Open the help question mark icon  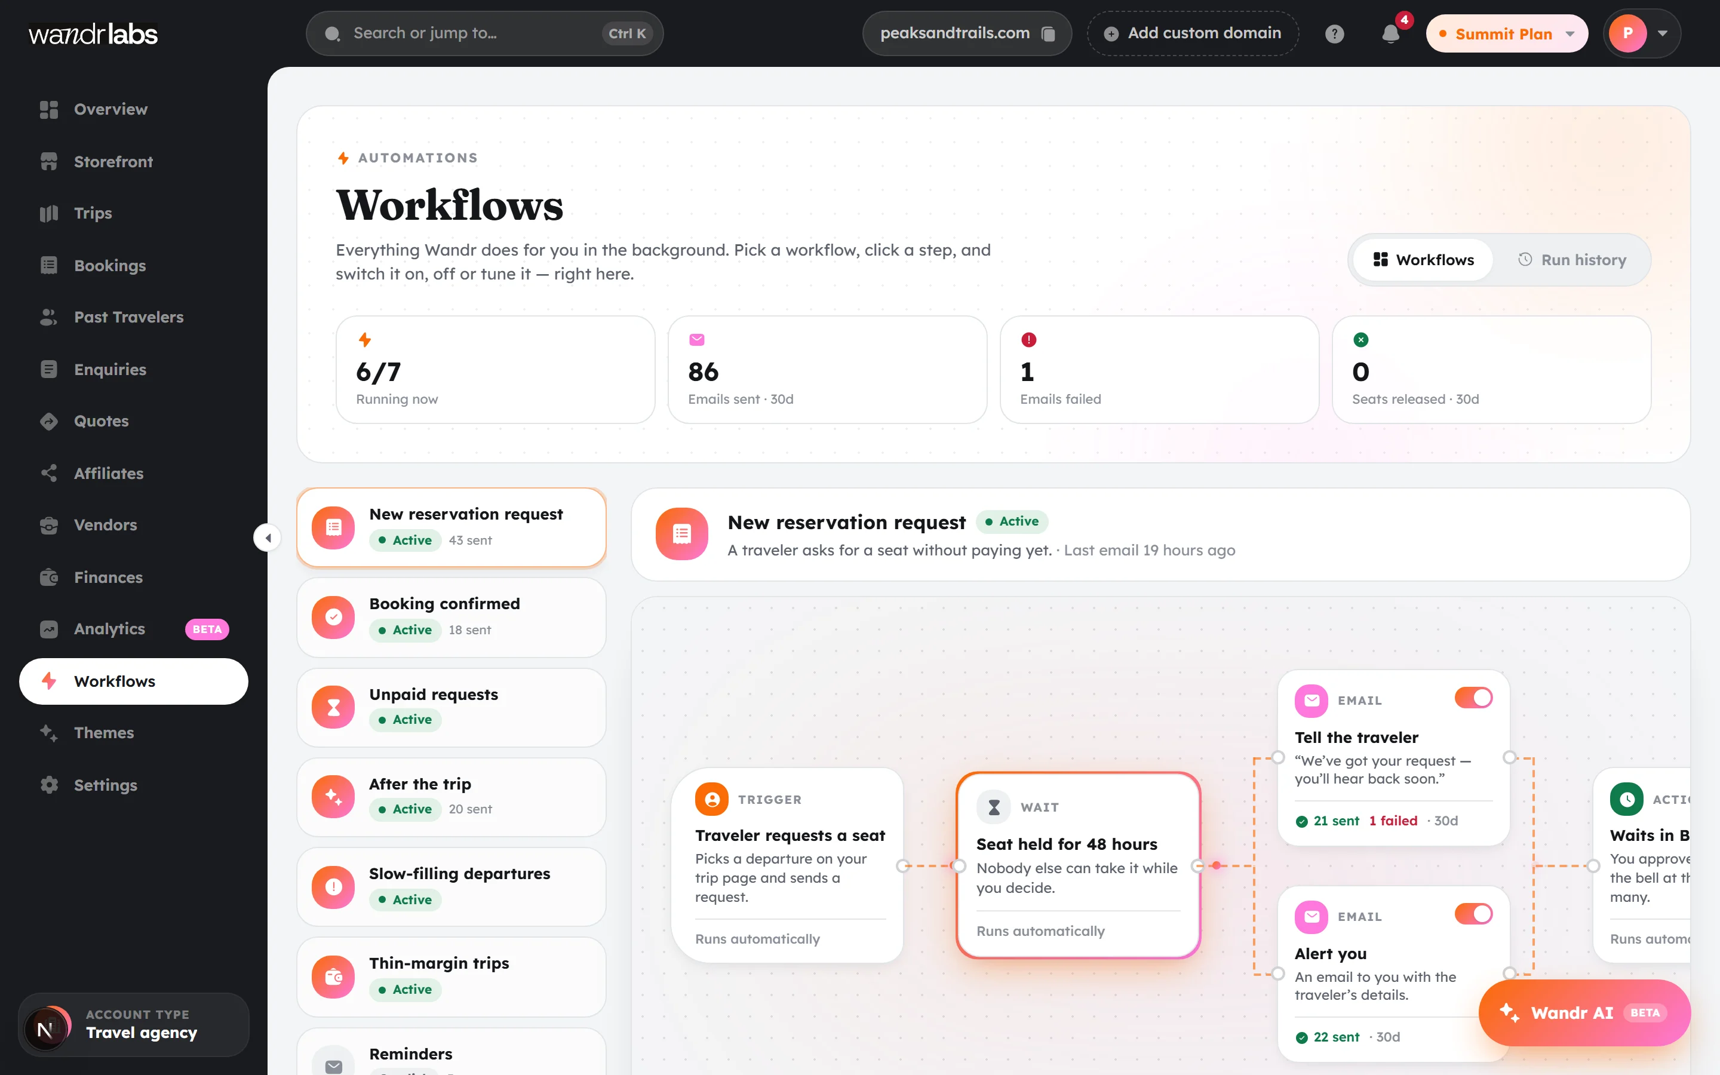coord(1334,33)
